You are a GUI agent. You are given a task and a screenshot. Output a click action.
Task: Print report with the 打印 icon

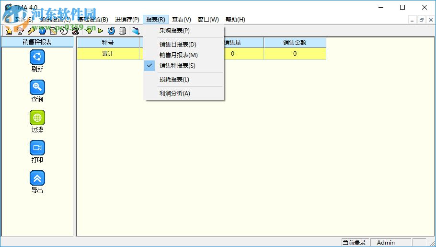tap(37, 148)
